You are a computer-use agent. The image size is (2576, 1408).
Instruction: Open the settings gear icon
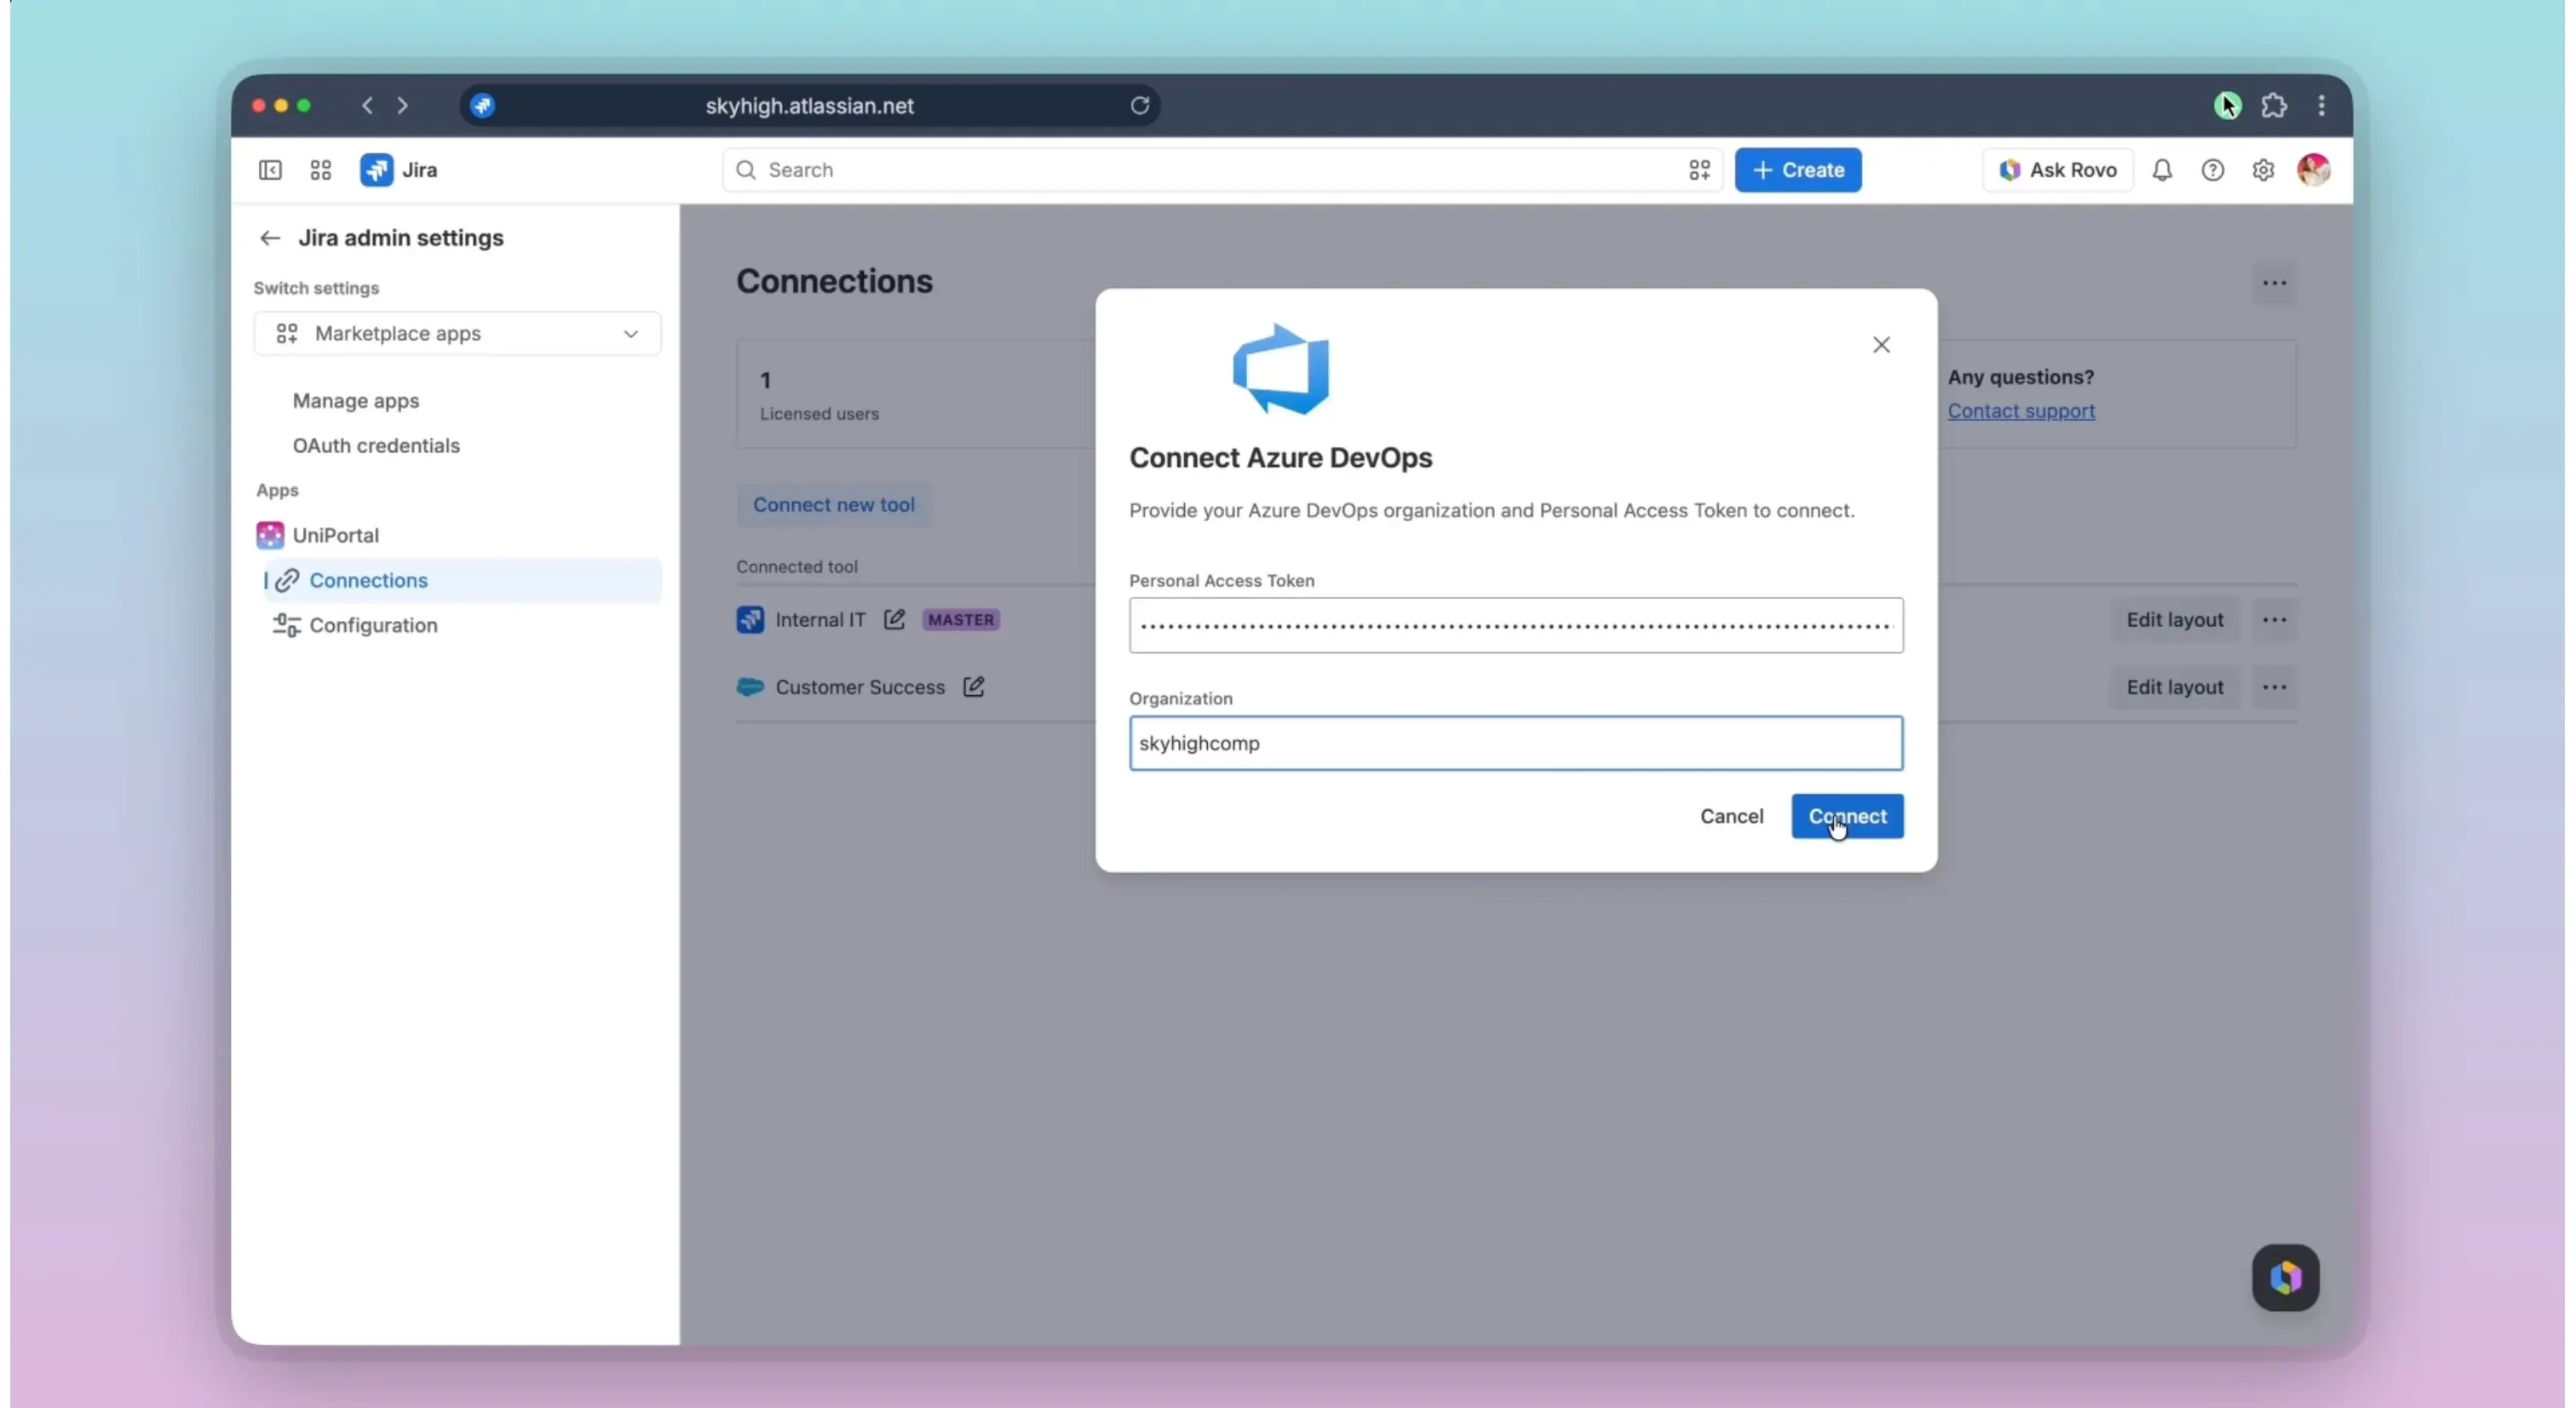tap(2263, 170)
